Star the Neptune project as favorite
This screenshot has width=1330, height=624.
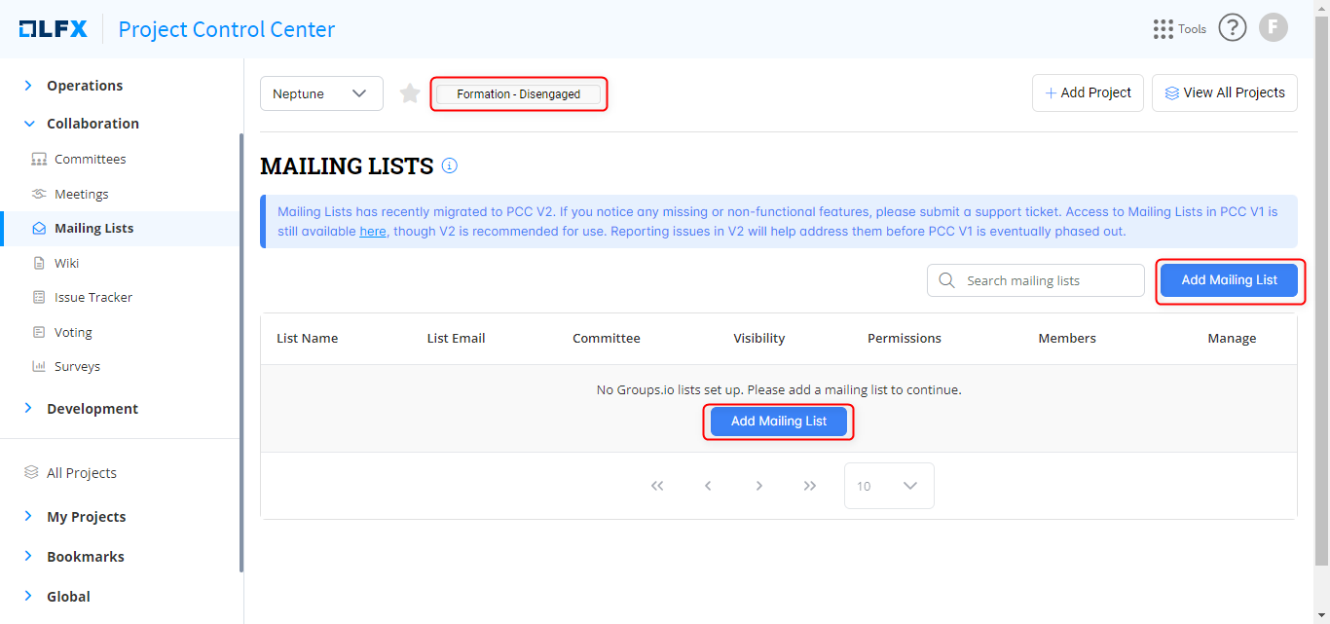coord(410,93)
